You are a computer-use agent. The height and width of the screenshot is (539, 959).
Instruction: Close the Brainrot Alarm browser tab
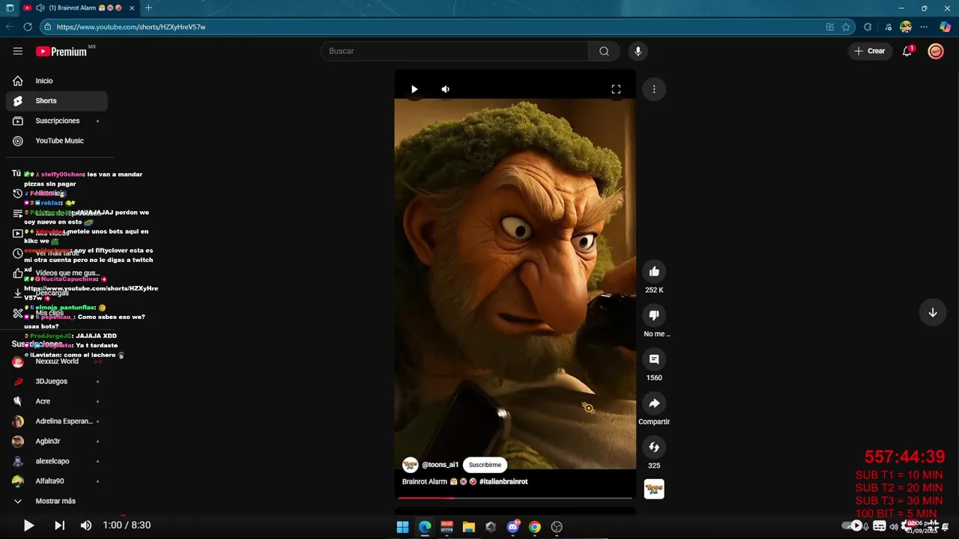(x=132, y=8)
